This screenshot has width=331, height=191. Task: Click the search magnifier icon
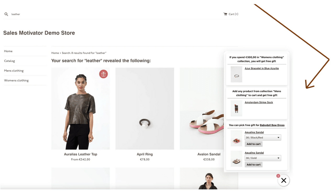(x=6, y=14)
